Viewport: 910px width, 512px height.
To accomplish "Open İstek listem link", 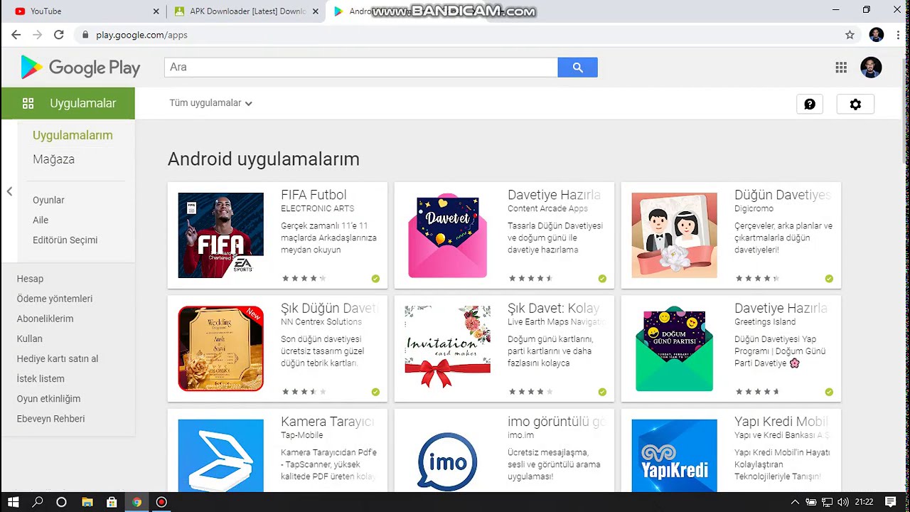I will click(41, 378).
